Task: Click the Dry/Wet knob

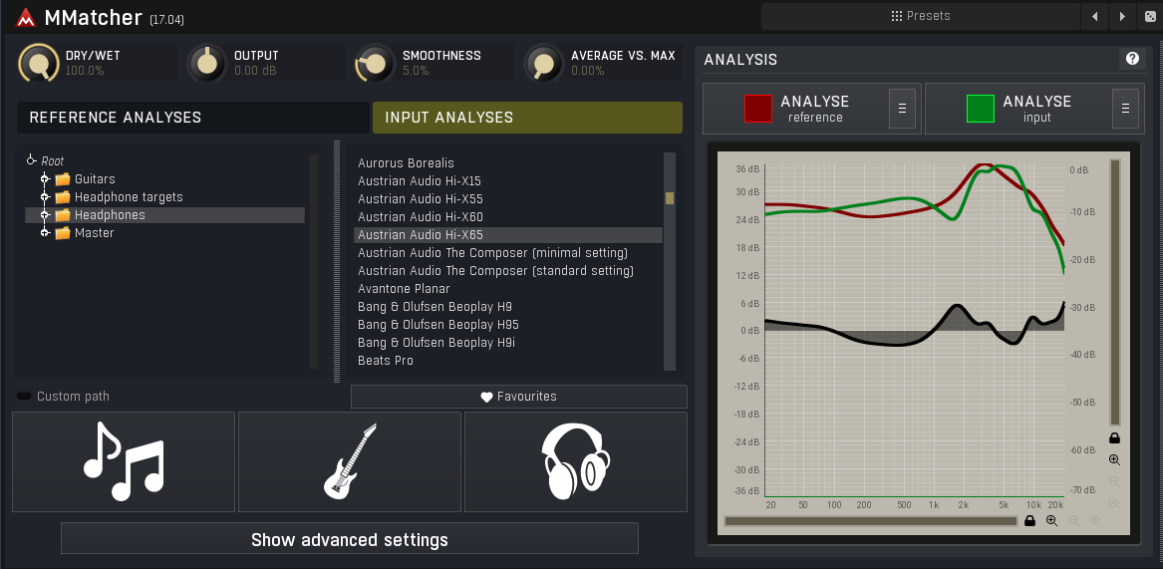Action: (x=39, y=63)
